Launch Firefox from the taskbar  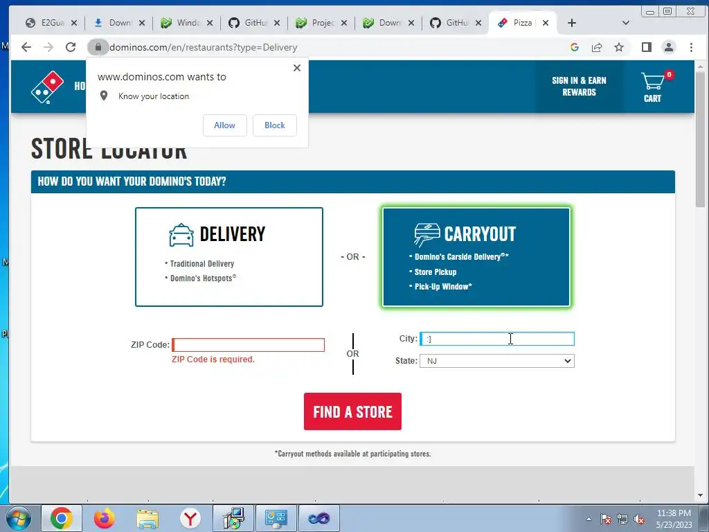pos(105,518)
